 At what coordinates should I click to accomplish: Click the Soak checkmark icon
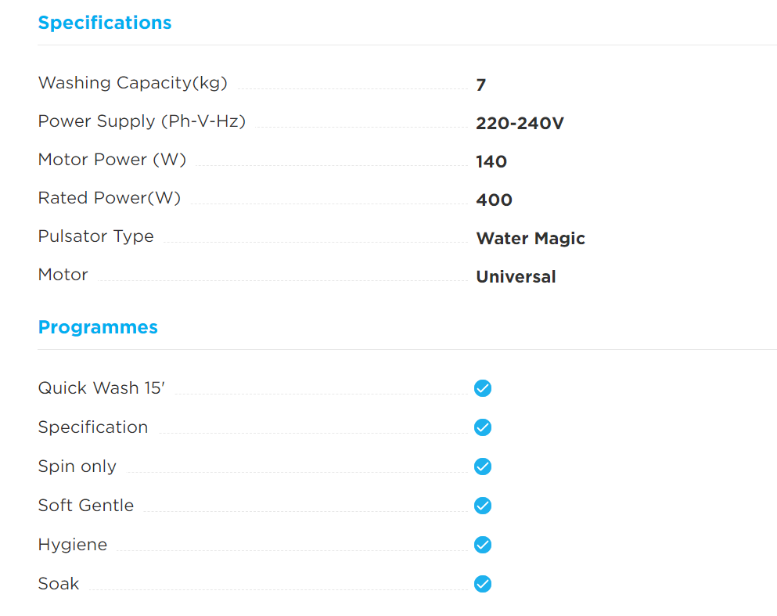pos(483,584)
